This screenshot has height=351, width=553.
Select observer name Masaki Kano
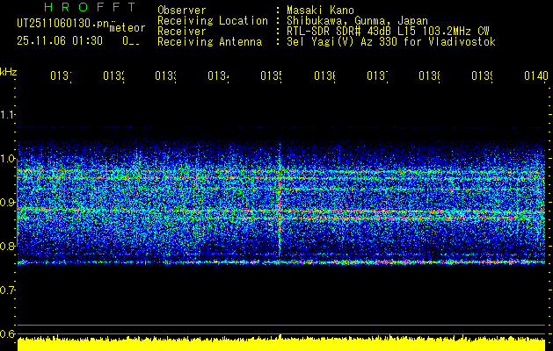click(320, 10)
